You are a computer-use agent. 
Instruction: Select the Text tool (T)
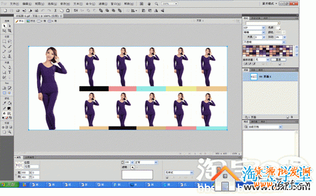[9, 72]
